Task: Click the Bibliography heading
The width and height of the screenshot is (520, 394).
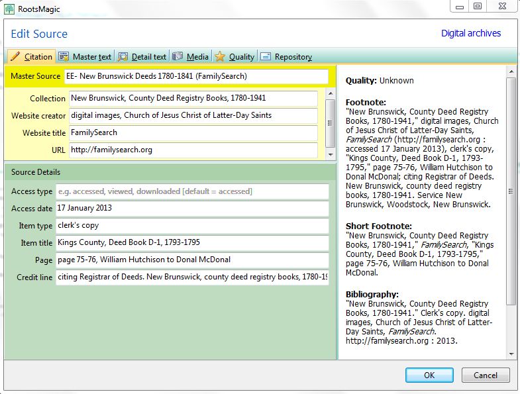Action: [x=372, y=295]
